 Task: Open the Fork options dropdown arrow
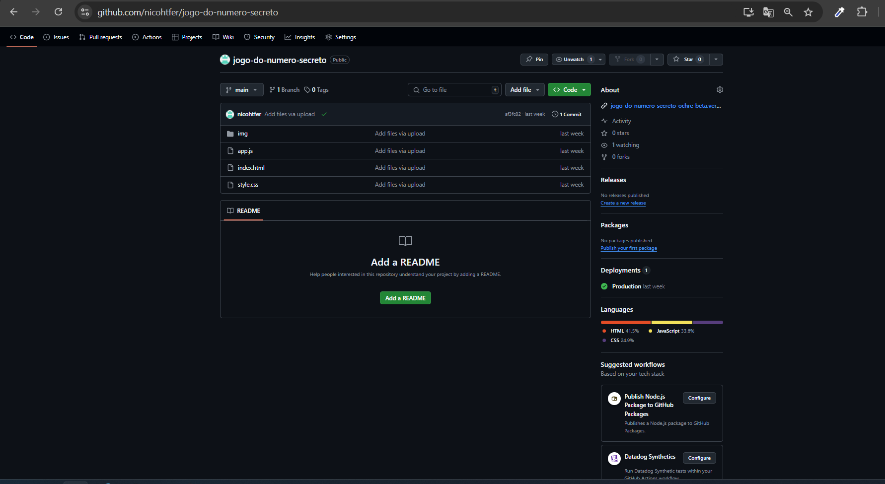[x=657, y=60]
